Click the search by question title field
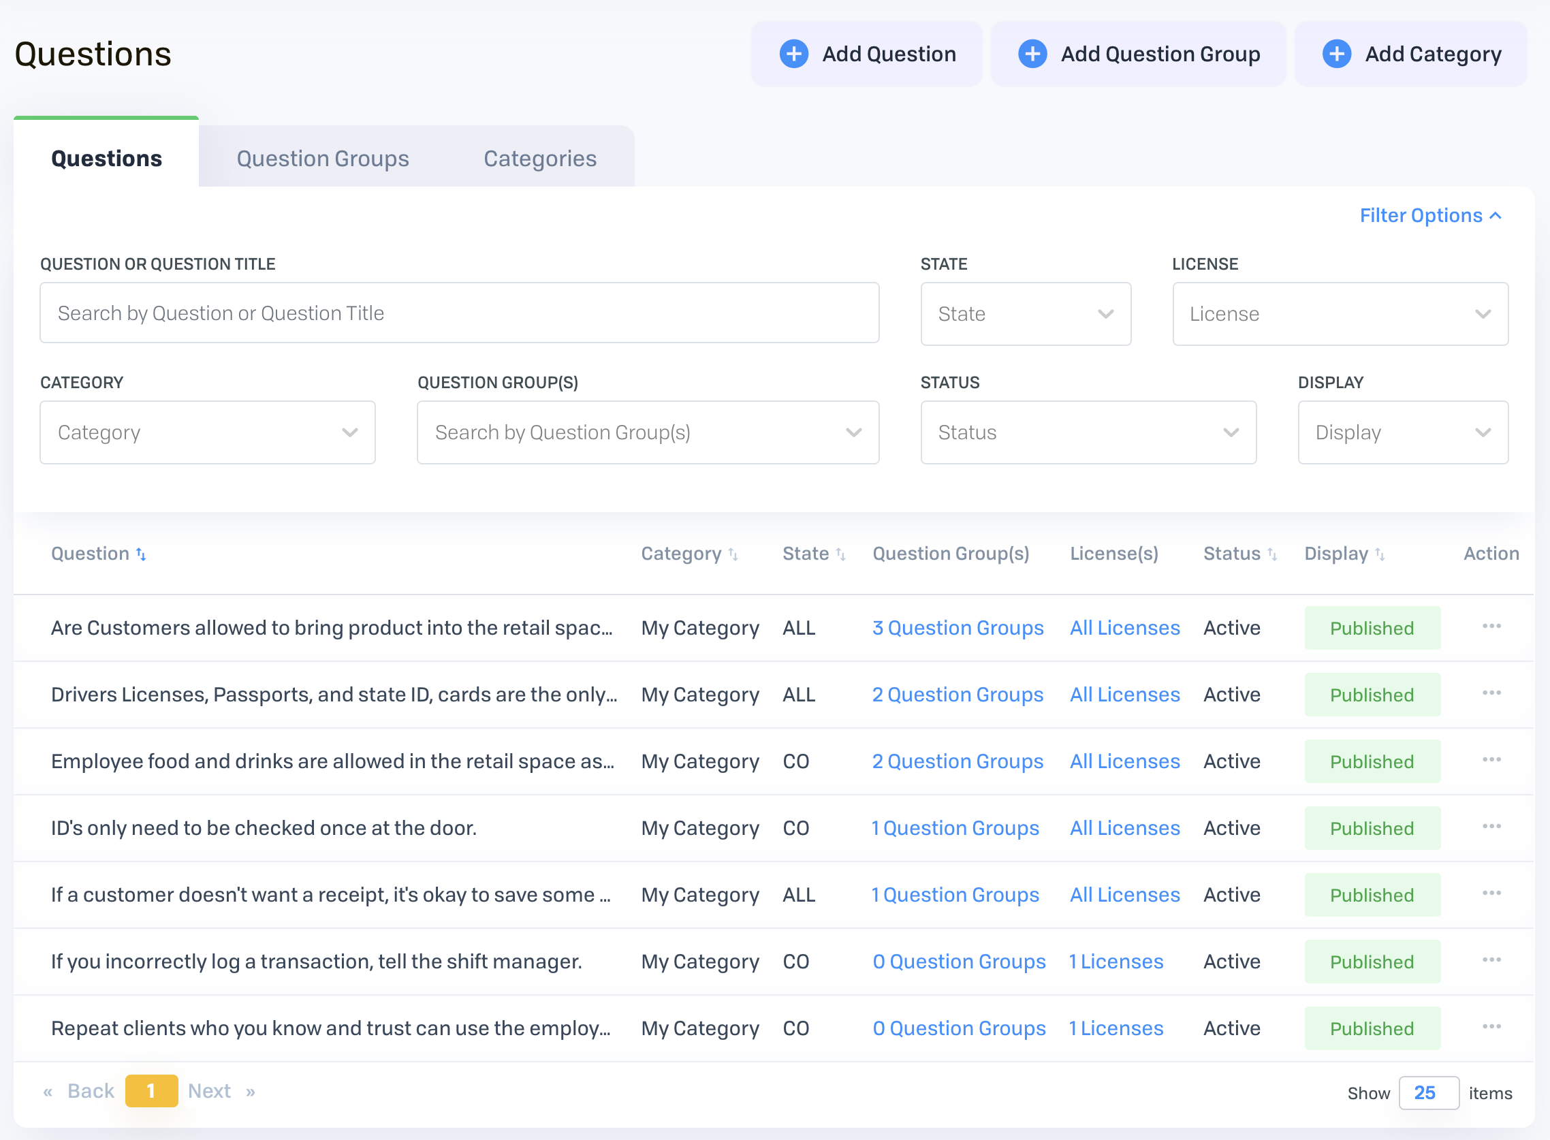 point(459,313)
